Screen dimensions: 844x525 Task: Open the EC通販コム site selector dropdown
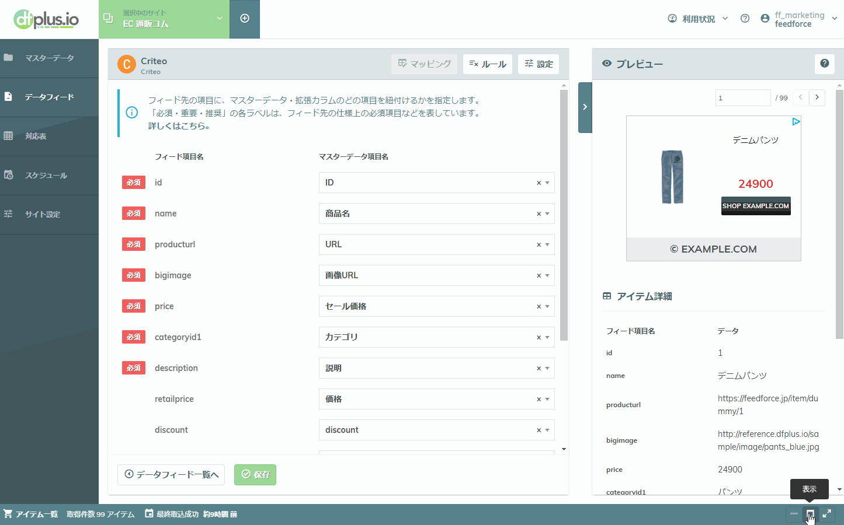click(x=164, y=19)
